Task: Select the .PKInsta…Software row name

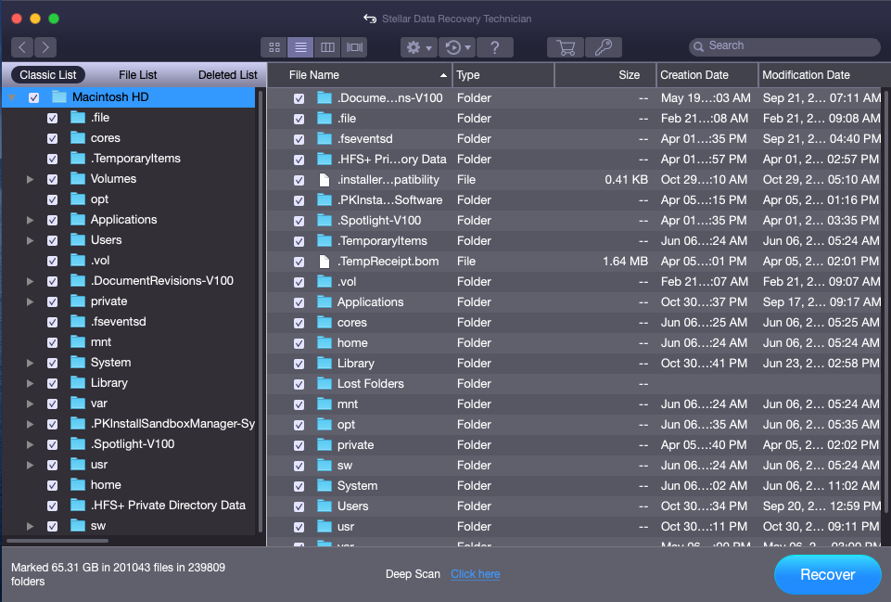Action: pyautogui.click(x=389, y=200)
